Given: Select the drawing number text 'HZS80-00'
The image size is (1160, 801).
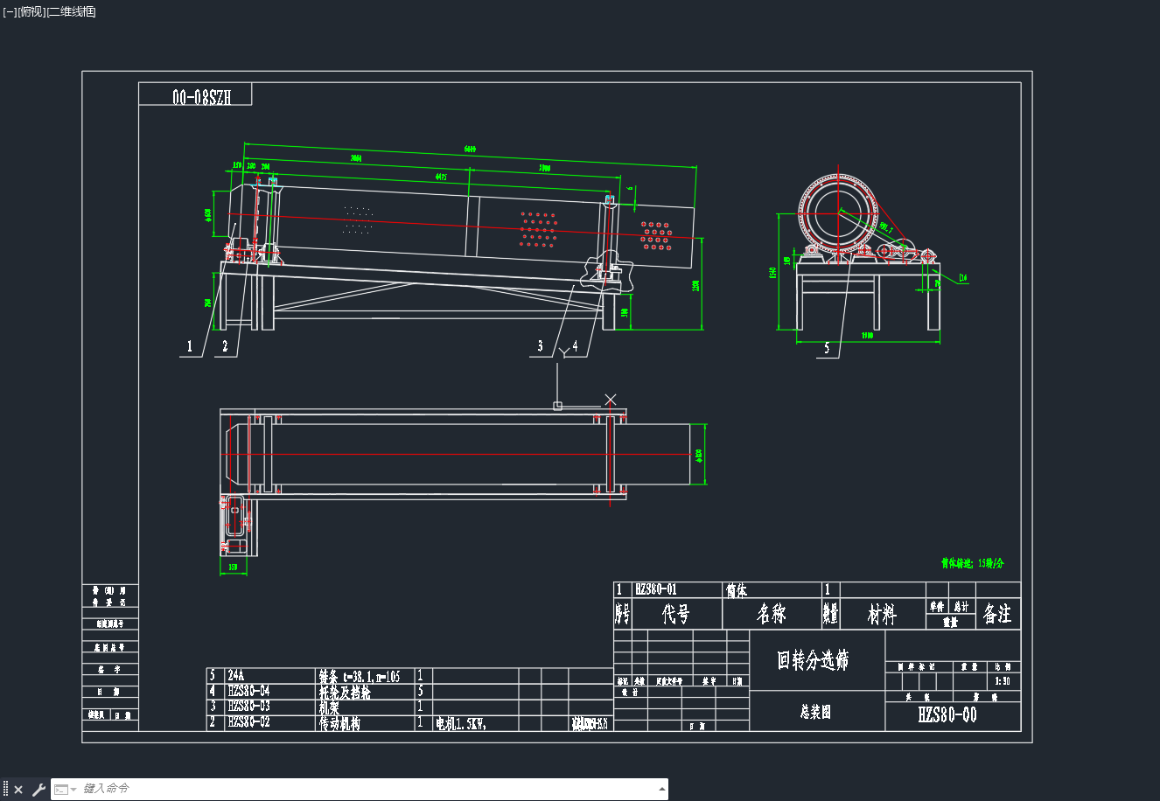Looking at the screenshot, I should (947, 715).
